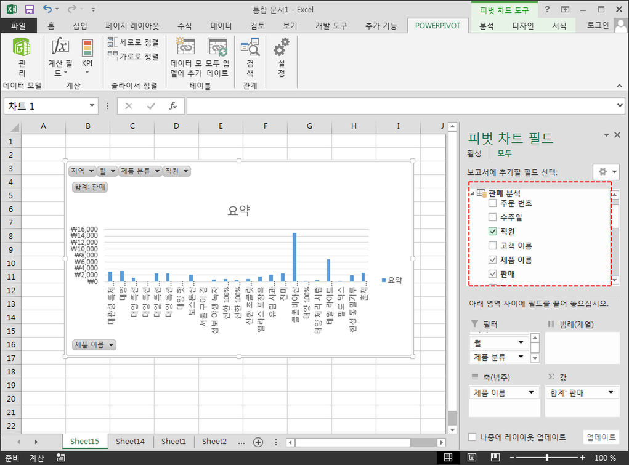Viewport: 629px width, 465px height.
Task: Click the Insert Function fx button
Action: pos(173,106)
